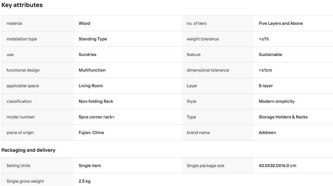Click the dimensional tolerance label

(208, 70)
